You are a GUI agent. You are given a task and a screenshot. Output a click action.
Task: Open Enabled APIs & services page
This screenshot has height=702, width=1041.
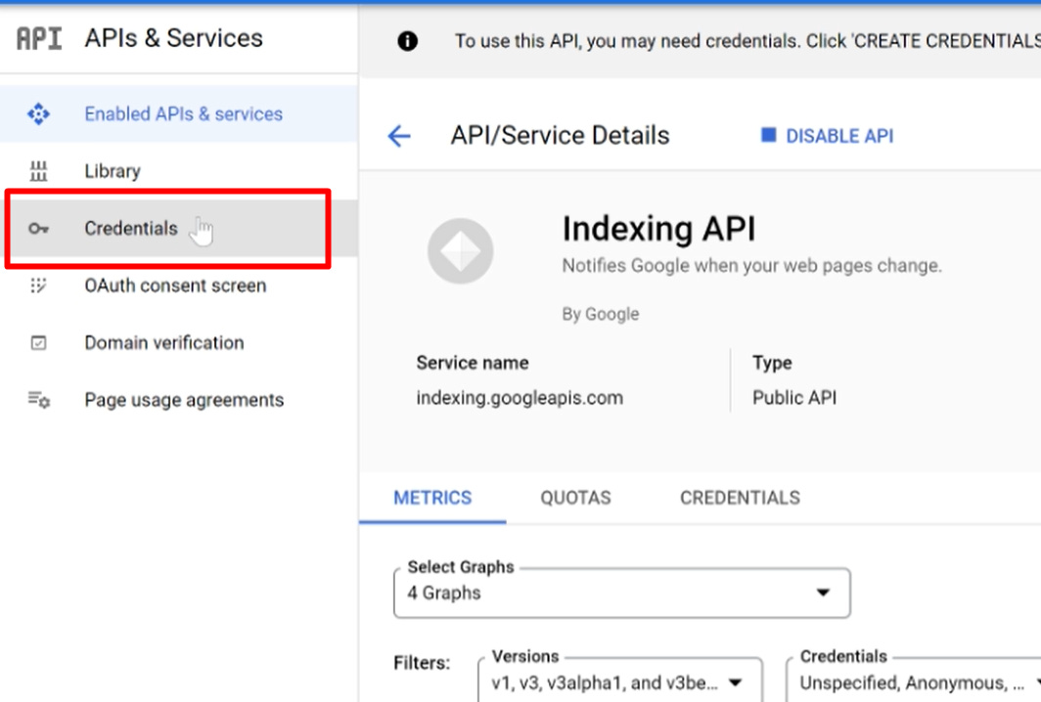[179, 113]
